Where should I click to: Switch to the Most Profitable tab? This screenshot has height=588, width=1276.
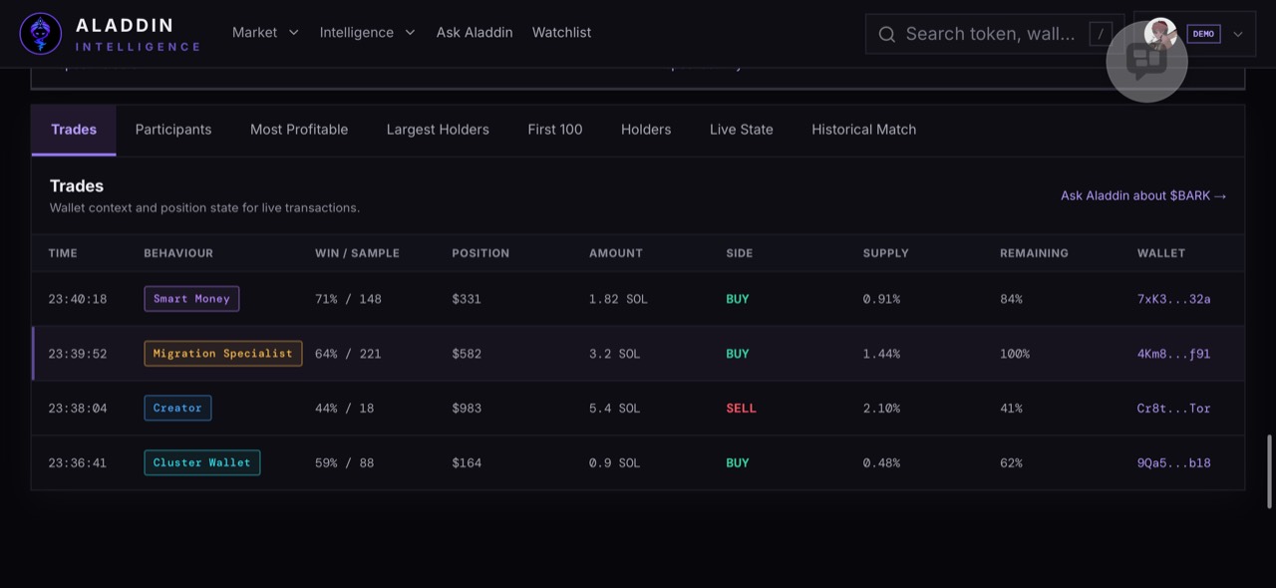pyautogui.click(x=299, y=130)
